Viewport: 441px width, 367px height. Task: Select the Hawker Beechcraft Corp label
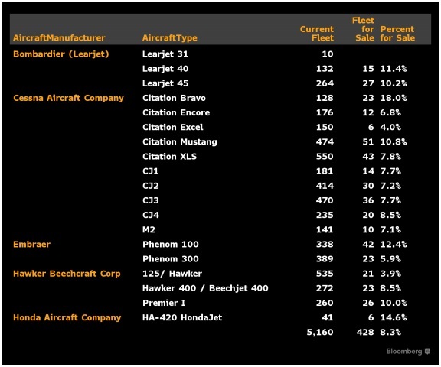[67, 274]
